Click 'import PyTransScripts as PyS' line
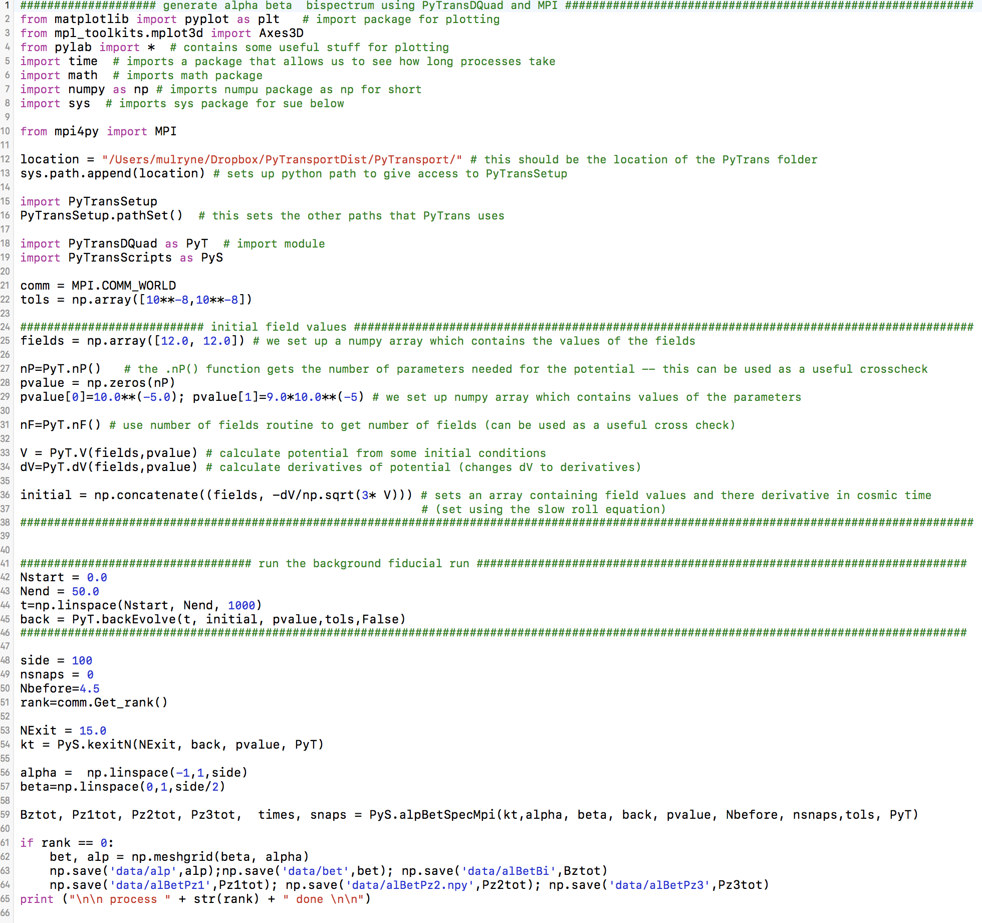This screenshot has width=982, height=923. click(122, 258)
